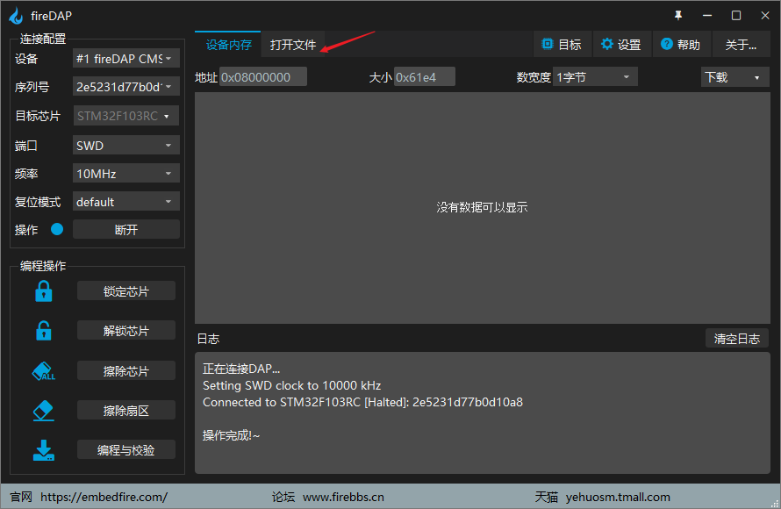781x509 pixels.
Task: Close the fireDAP window
Action: click(x=765, y=16)
